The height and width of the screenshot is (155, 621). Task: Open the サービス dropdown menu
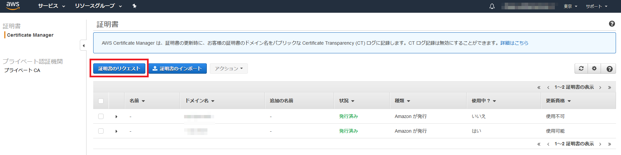(x=51, y=6)
